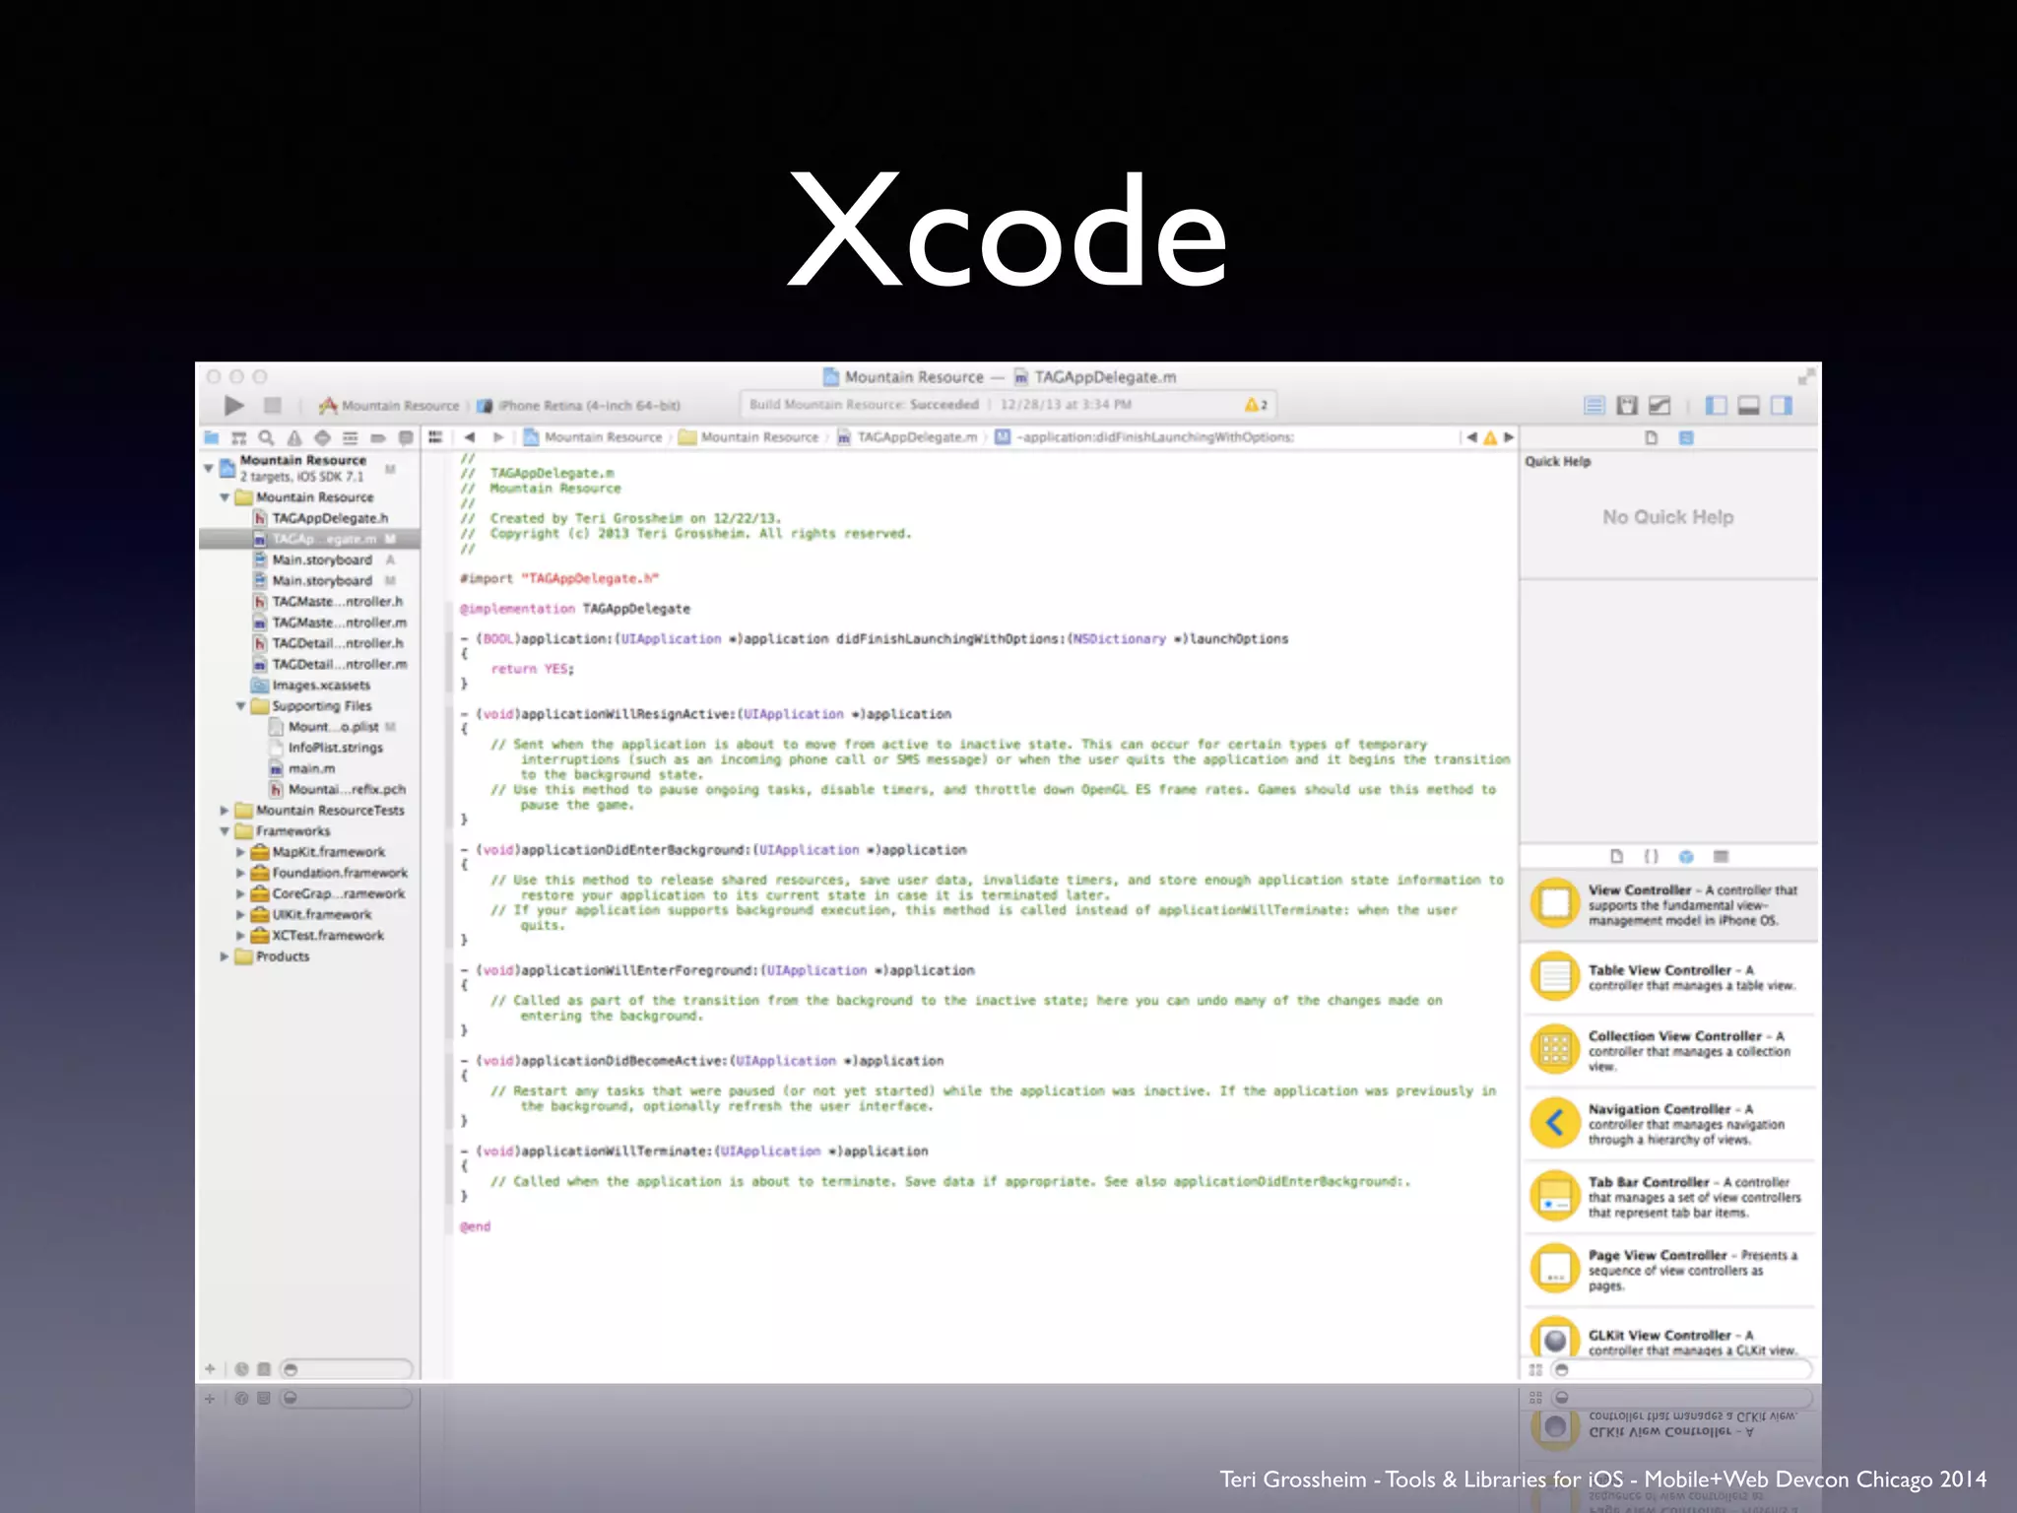Select Table View Controller library item
The image size is (2017, 1513).
pyautogui.click(x=1669, y=977)
